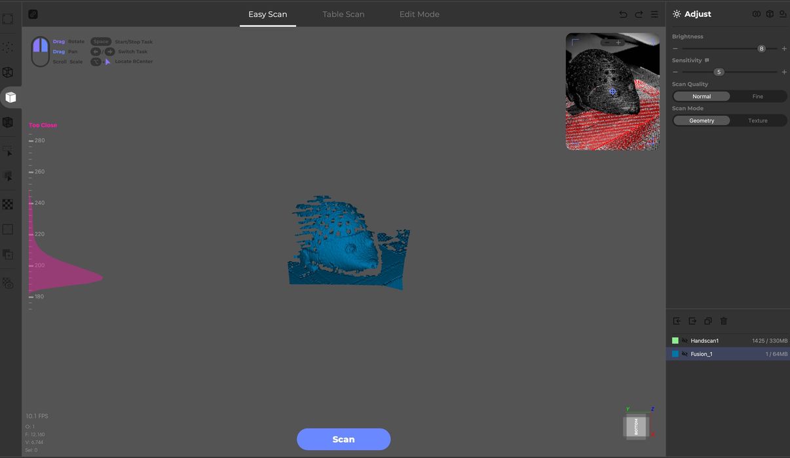Open the hamburger menu icon

coord(654,14)
